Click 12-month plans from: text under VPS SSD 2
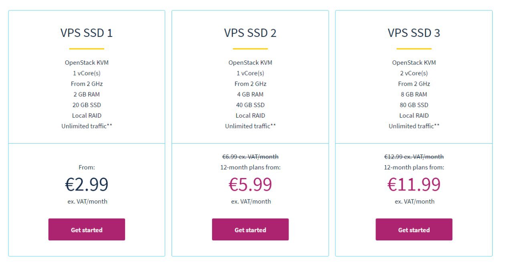513x262 pixels. 250,168
